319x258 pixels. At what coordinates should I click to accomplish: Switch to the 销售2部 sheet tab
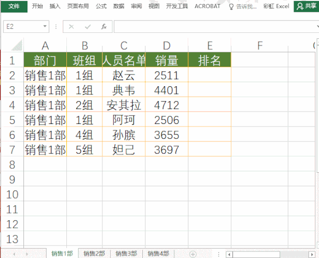(x=94, y=254)
